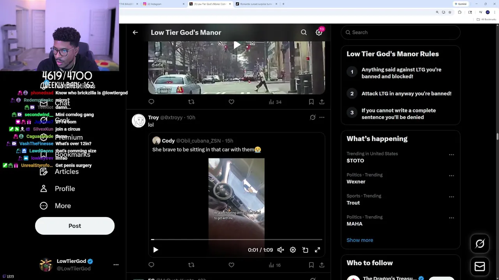
Task: Open more options for MAHA trend
Action: point(451,218)
